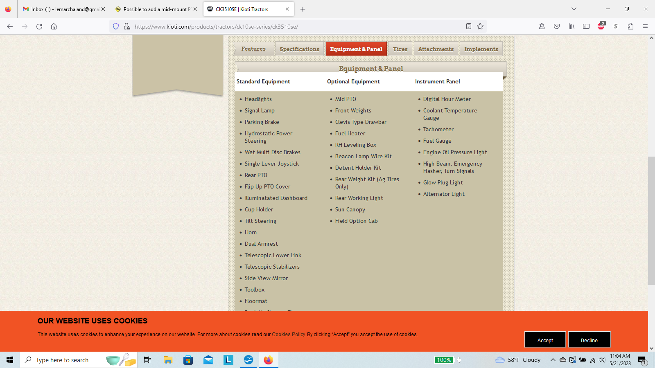Image resolution: width=655 pixels, height=368 pixels.
Task: Open the downloads/save icon in toolbar
Action: (542, 27)
